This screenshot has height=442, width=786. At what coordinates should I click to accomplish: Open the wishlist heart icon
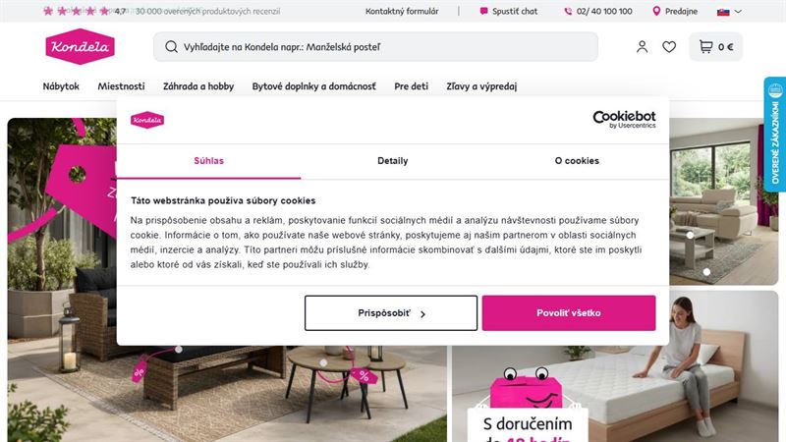pyautogui.click(x=669, y=47)
